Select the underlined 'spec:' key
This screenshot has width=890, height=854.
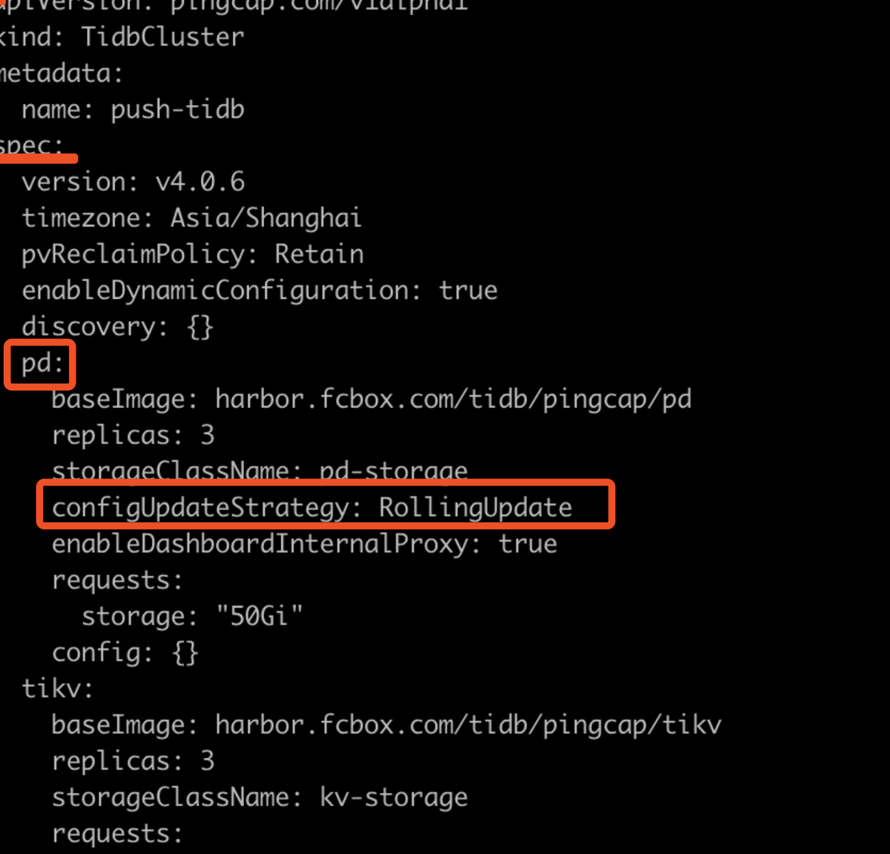[31, 146]
